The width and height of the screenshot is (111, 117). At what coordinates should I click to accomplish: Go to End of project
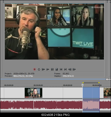click(x=65, y=69)
